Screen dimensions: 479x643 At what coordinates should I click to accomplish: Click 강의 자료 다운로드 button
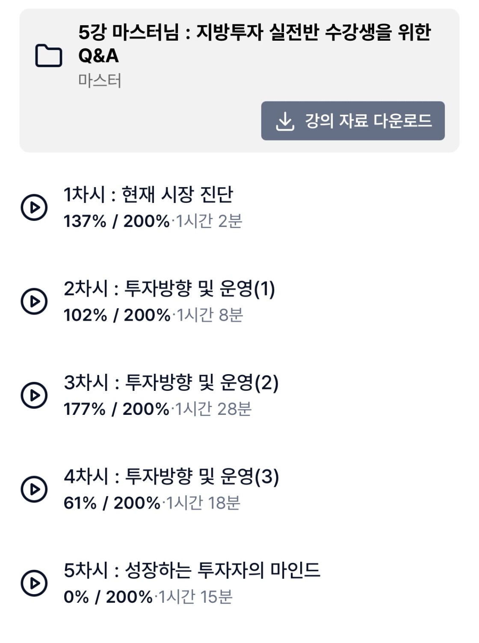pos(353,121)
